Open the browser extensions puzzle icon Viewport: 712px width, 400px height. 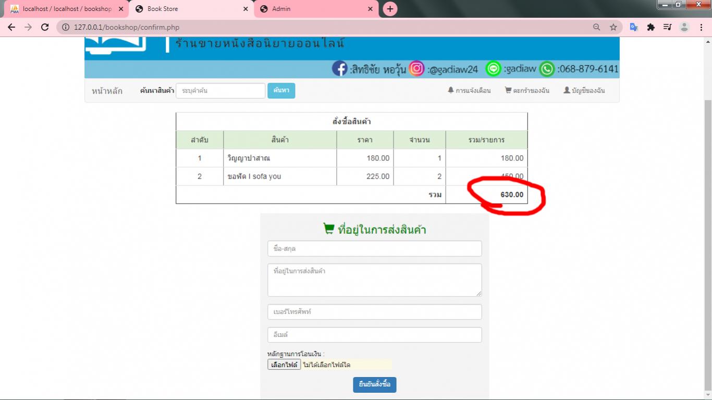651,27
